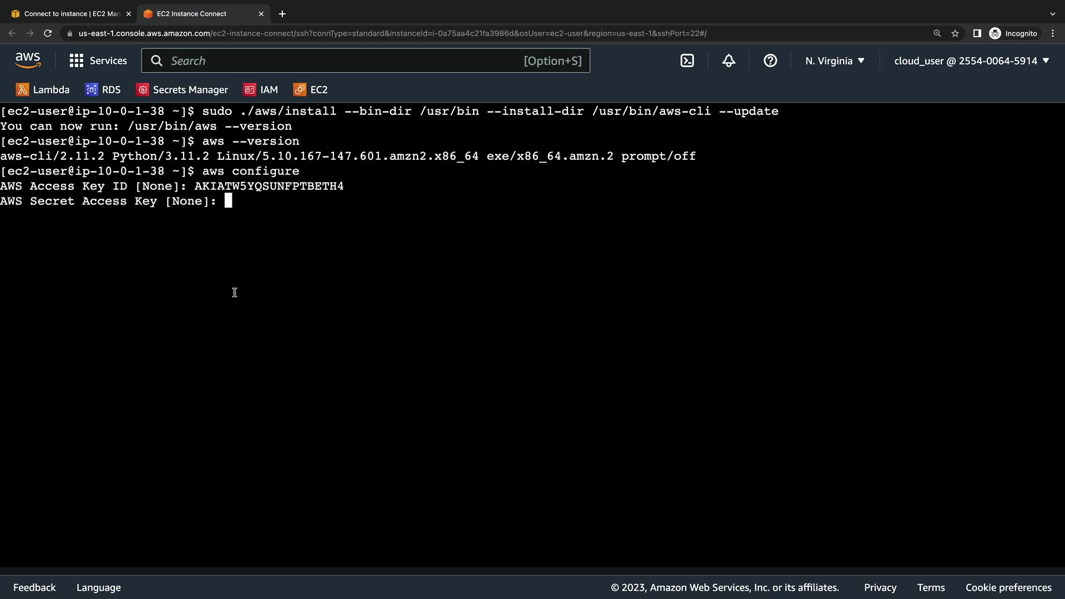This screenshot has height=599, width=1065.
Task: Open Cookie preferences link
Action: pyautogui.click(x=1008, y=587)
